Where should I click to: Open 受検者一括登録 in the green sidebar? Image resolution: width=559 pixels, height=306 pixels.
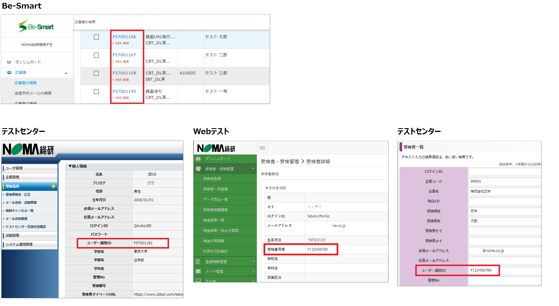(215, 189)
